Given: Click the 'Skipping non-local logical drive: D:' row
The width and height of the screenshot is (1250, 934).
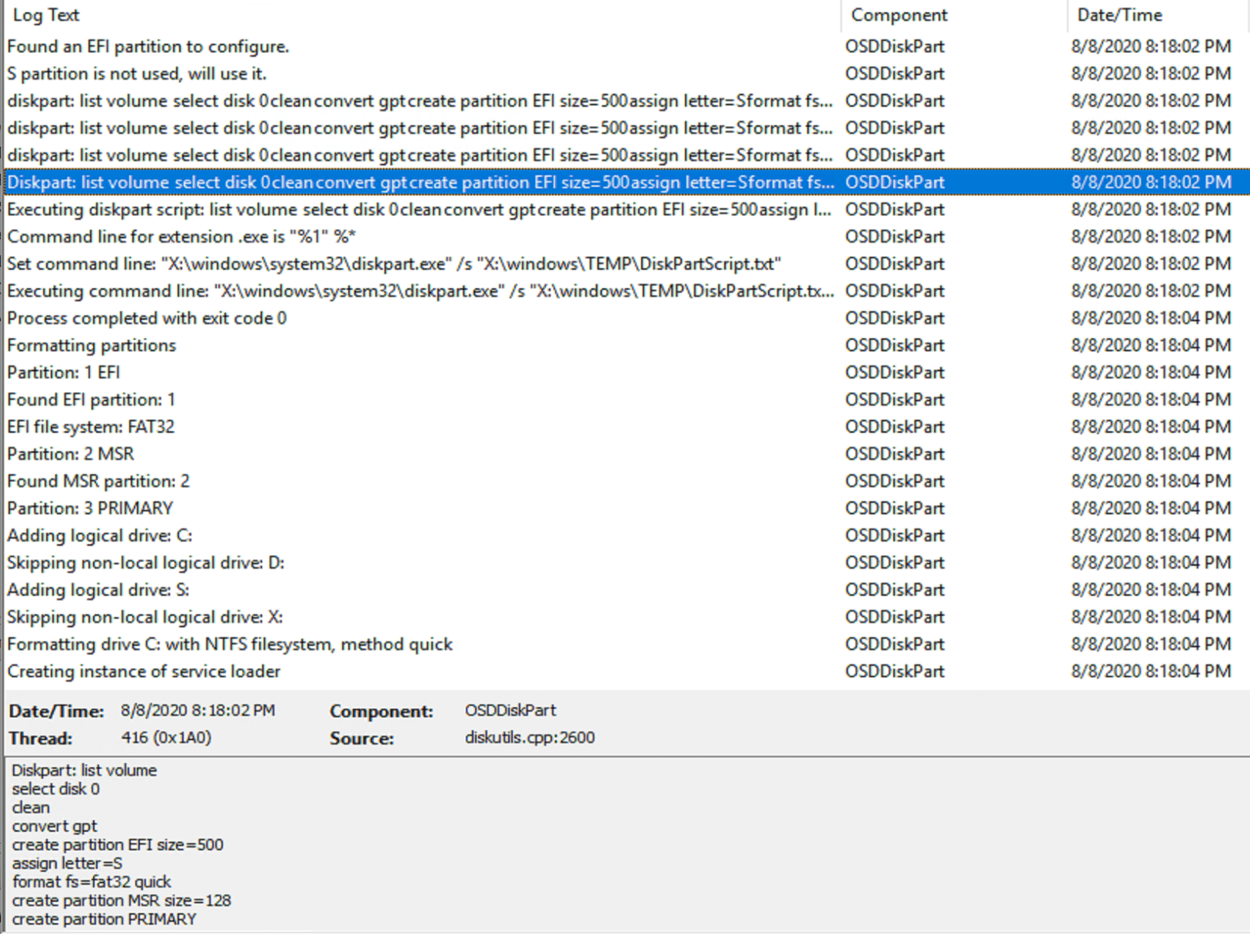Looking at the screenshot, I should tap(145, 562).
